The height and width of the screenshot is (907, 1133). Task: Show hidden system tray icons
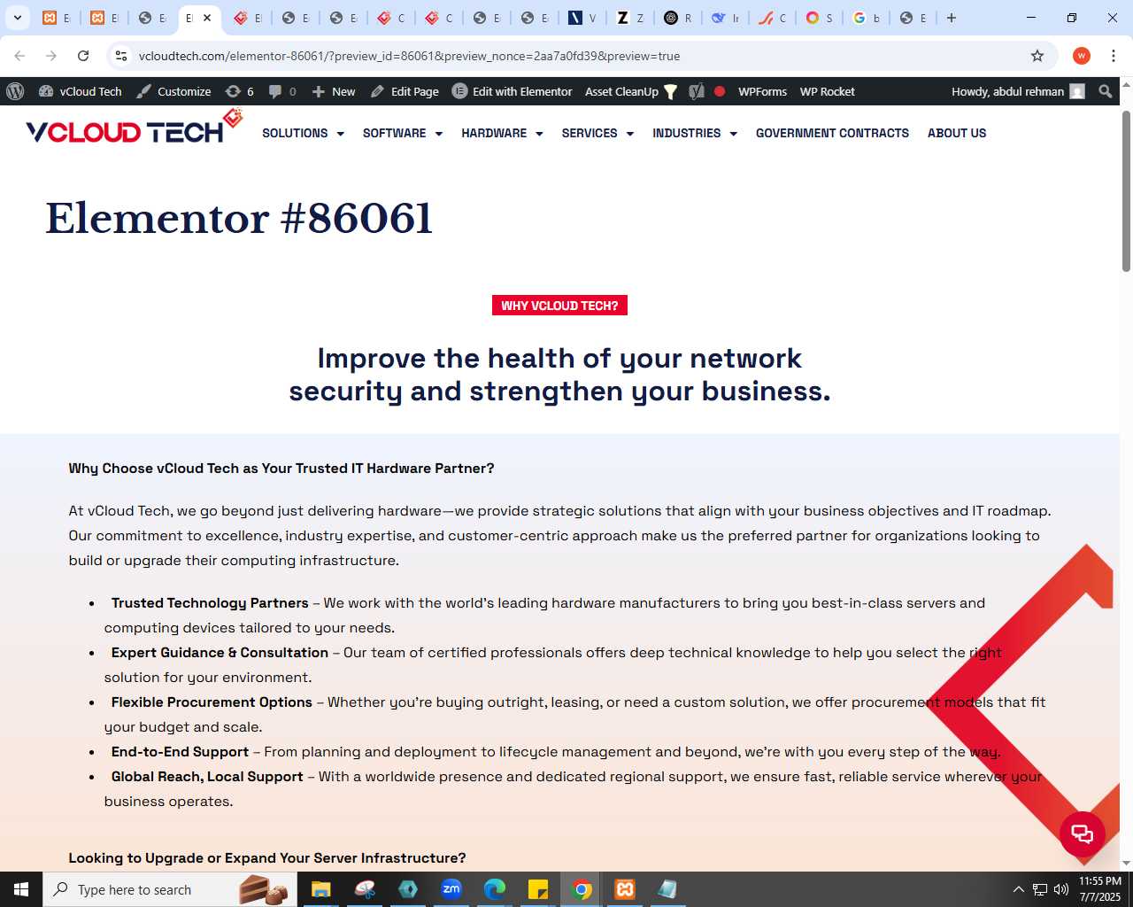(1018, 889)
